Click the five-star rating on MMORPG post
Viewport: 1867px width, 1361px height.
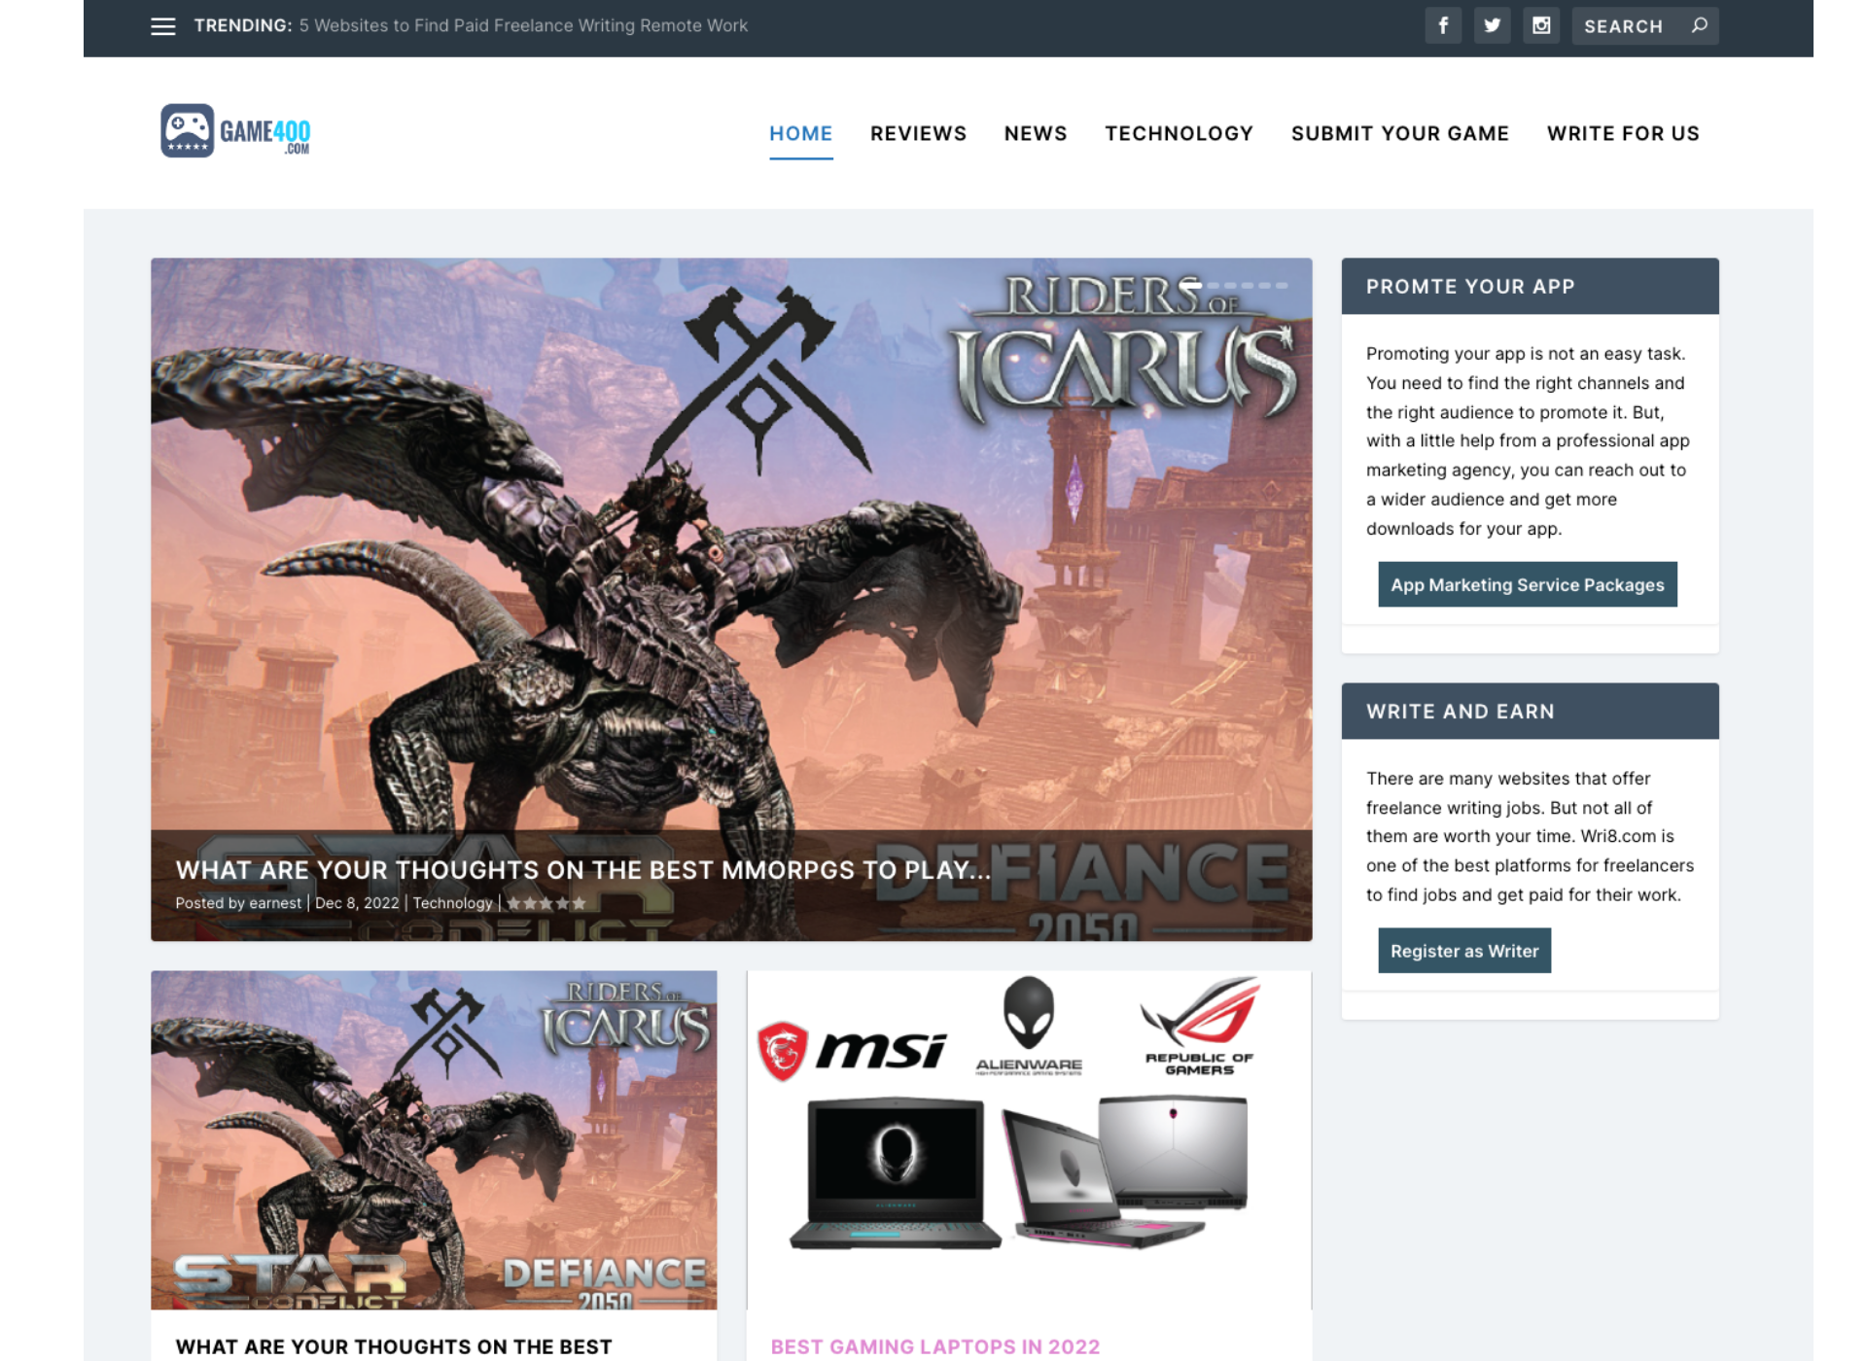click(x=546, y=902)
